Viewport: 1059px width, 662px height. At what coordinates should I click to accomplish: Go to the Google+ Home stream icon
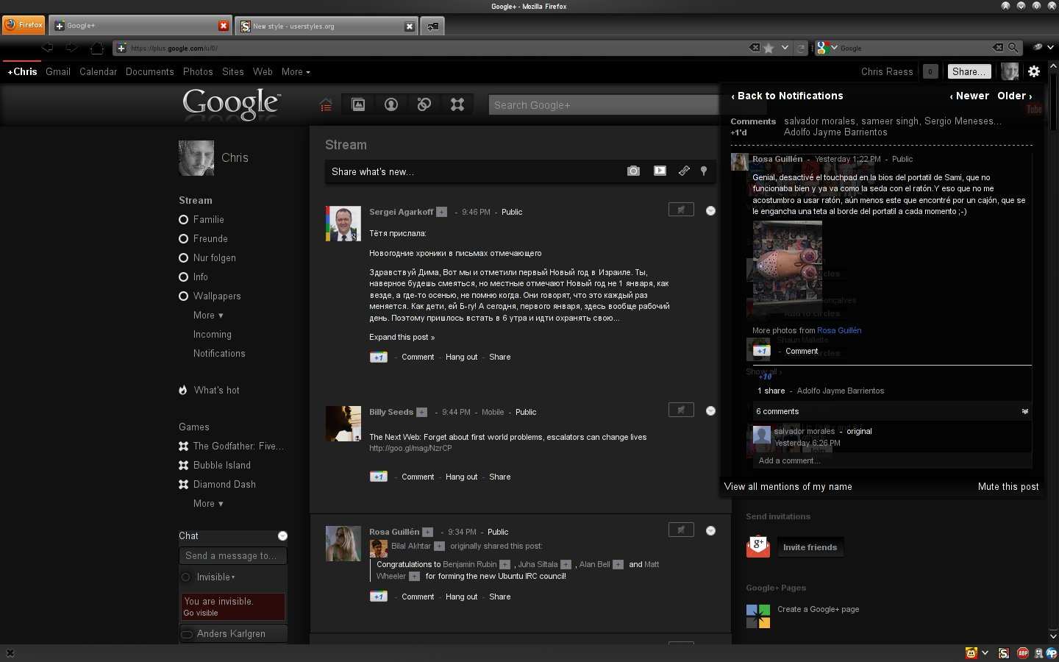[x=326, y=104]
